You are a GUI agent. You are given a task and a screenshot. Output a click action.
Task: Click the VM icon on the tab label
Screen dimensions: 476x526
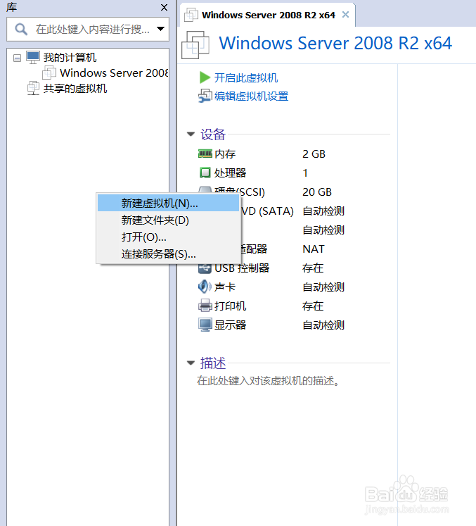coord(191,15)
